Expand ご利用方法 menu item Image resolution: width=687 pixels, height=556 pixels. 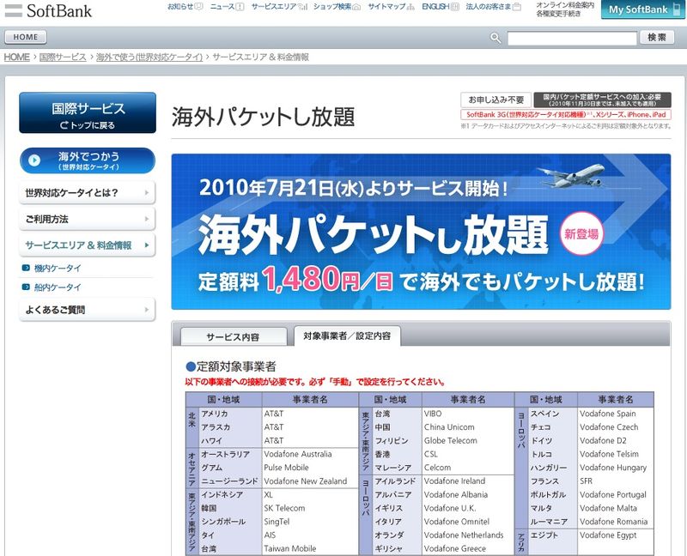[88, 219]
